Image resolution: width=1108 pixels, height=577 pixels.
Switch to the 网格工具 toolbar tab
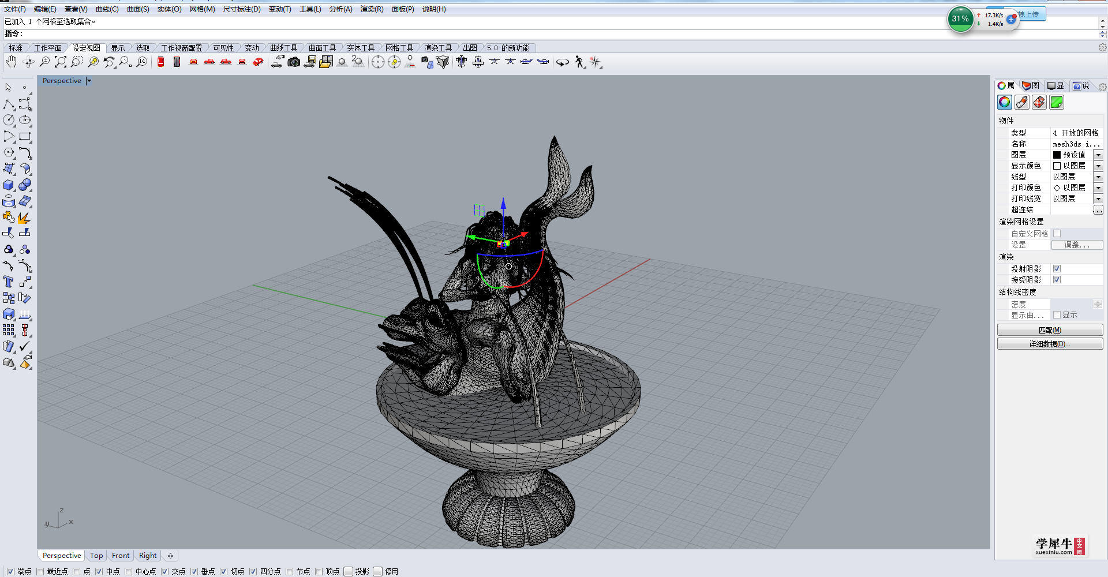click(x=399, y=48)
